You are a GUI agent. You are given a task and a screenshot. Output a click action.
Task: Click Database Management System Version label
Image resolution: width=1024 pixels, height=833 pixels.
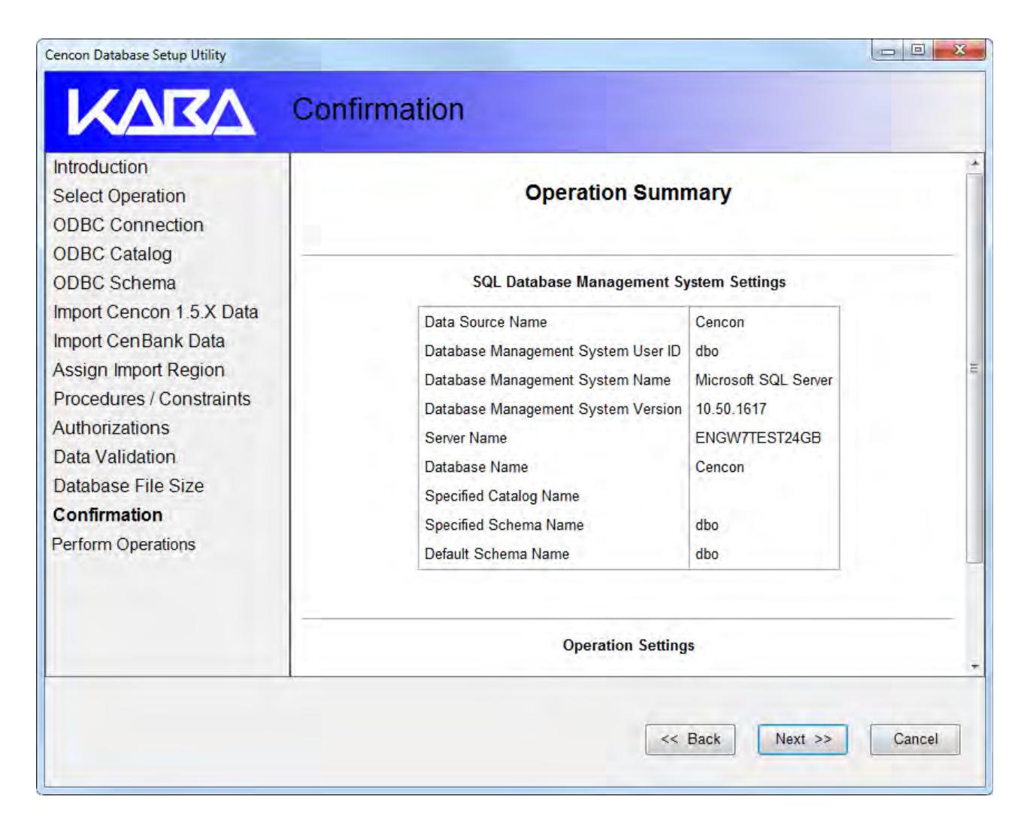click(553, 409)
